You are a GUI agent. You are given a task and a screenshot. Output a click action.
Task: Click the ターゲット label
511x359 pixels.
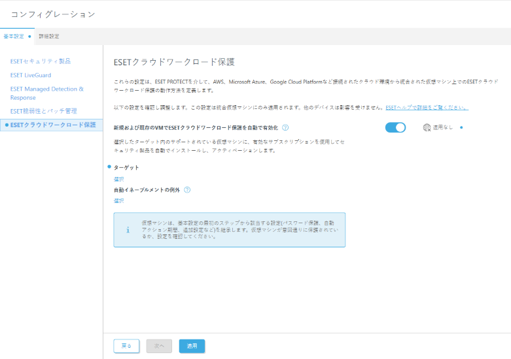[x=126, y=168]
